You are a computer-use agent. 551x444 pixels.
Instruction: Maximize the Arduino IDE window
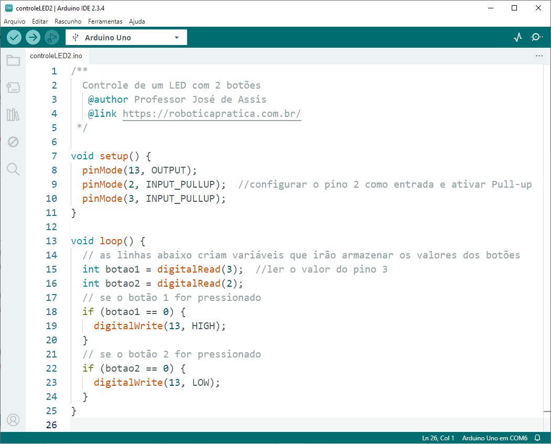[514, 8]
